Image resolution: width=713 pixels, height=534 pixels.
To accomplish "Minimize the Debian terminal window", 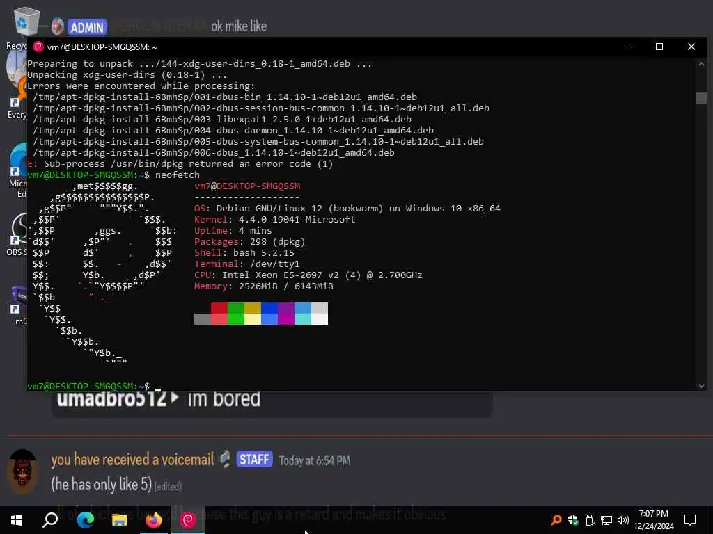I will tap(628, 47).
